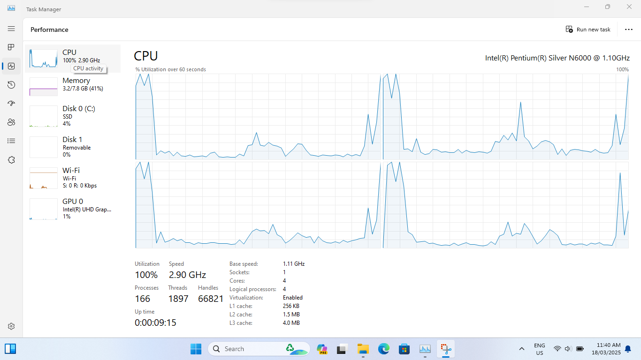
Task: Click the Threads count 1897
Action: (178, 299)
